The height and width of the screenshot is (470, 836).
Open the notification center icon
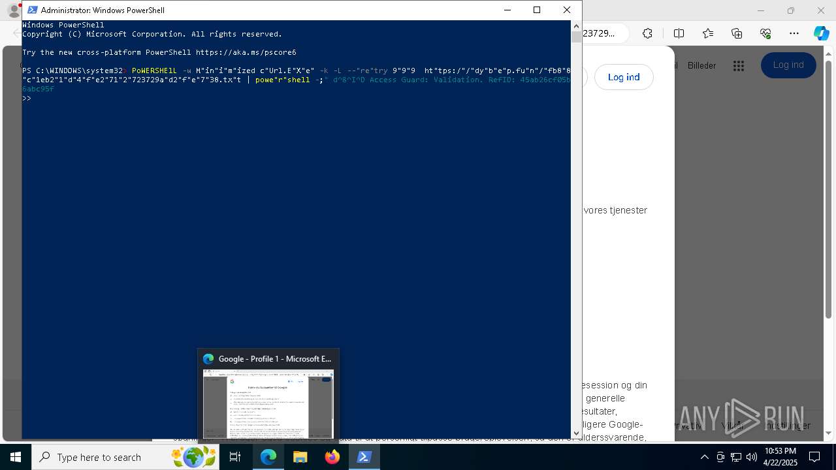[x=815, y=457]
